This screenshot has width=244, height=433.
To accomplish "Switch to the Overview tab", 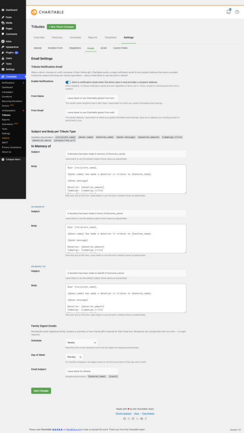I will [x=39, y=37].
